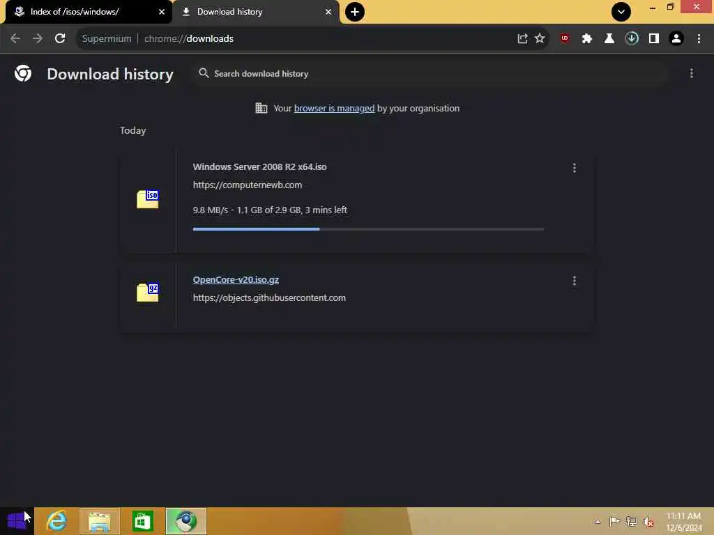Open the Windows Start button

click(17, 521)
